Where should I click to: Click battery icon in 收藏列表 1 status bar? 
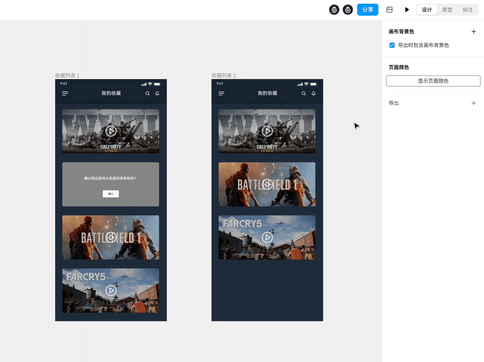coord(157,84)
